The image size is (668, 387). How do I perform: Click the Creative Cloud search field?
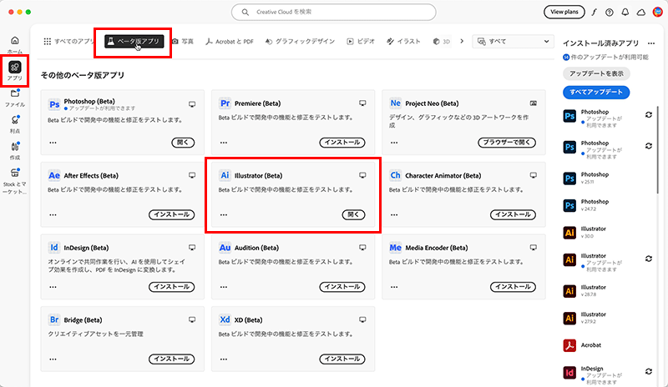(x=334, y=13)
